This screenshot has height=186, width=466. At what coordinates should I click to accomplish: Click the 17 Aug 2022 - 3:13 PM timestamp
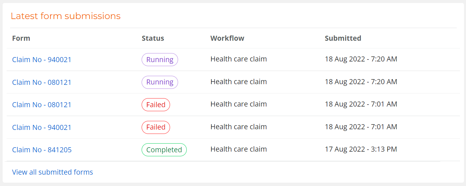coord(361,149)
